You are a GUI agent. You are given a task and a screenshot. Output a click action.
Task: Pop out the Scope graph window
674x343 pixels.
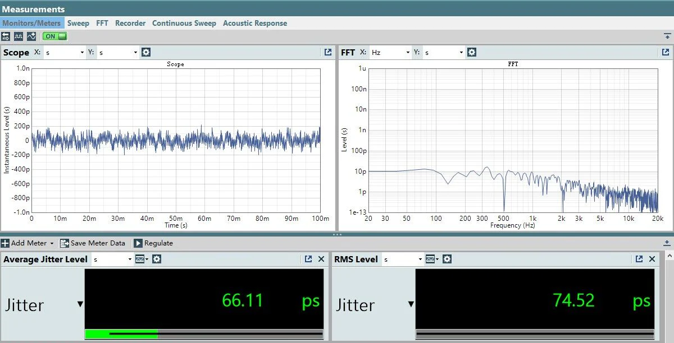coord(328,52)
